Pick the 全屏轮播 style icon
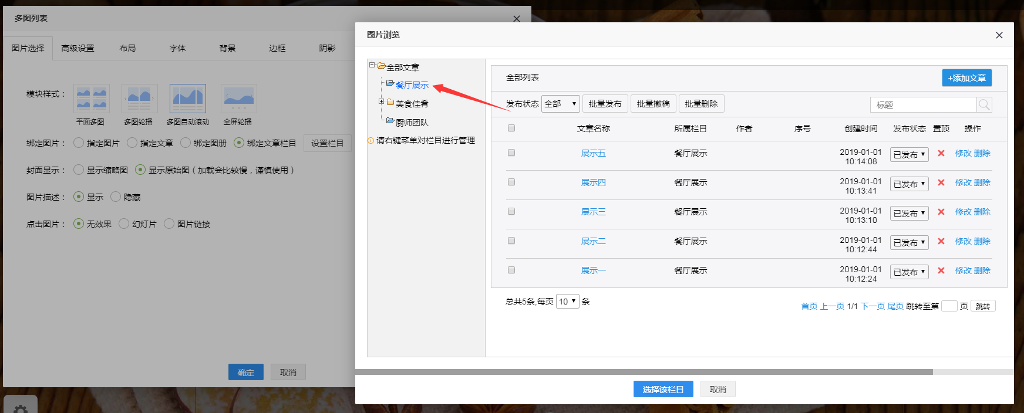Screen dimensions: 1024x413 (238, 99)
